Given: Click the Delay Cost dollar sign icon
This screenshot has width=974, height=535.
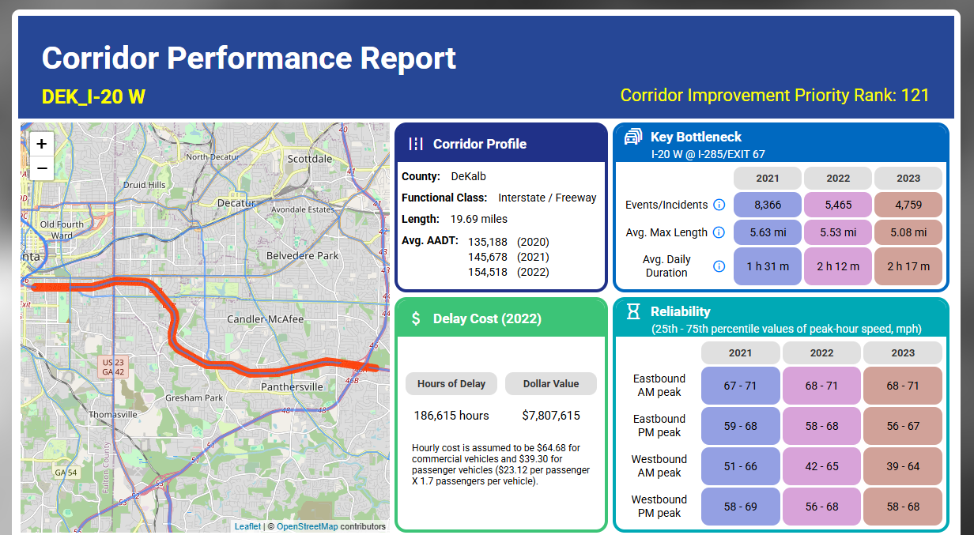Looking at the screenshot, I should pos(416,318).
